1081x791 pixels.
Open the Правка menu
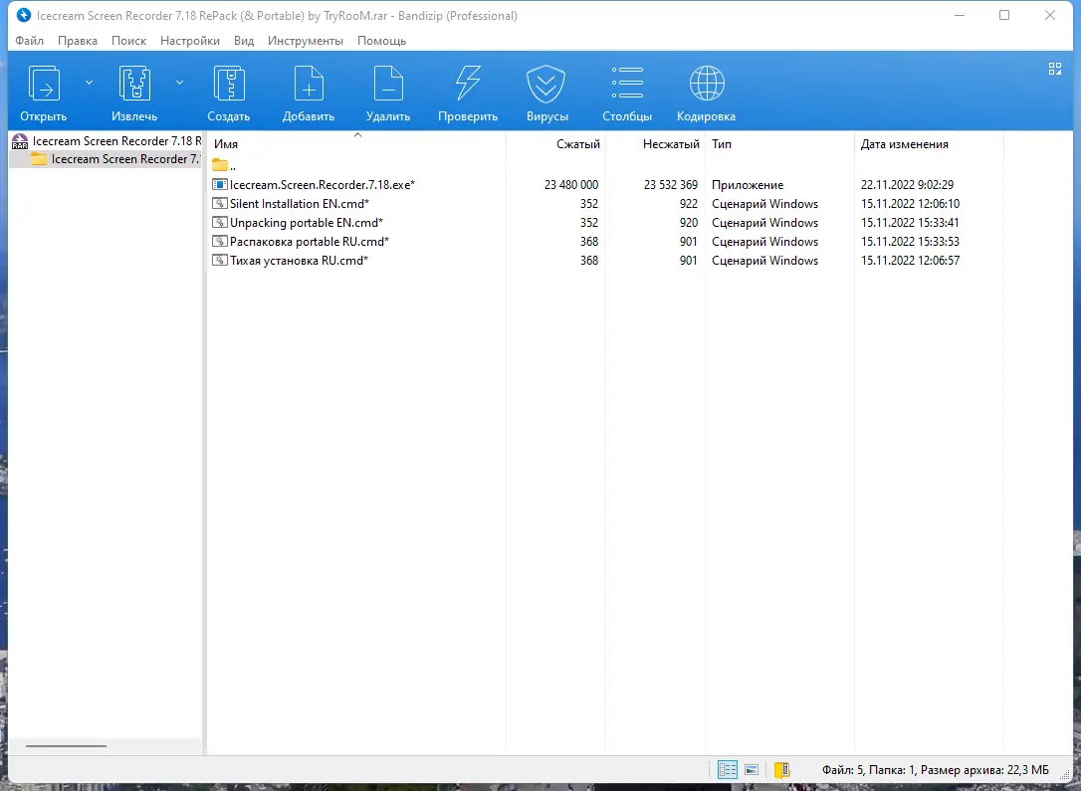pos(78,41)
